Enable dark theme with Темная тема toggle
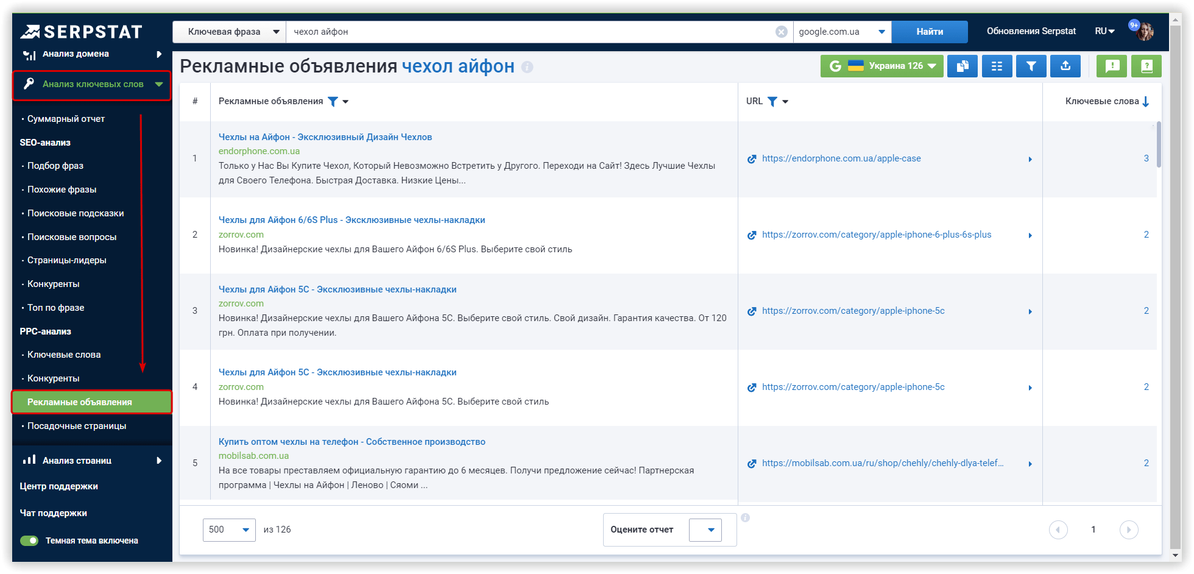1194x574 pixels. click(x=28, y=540)
